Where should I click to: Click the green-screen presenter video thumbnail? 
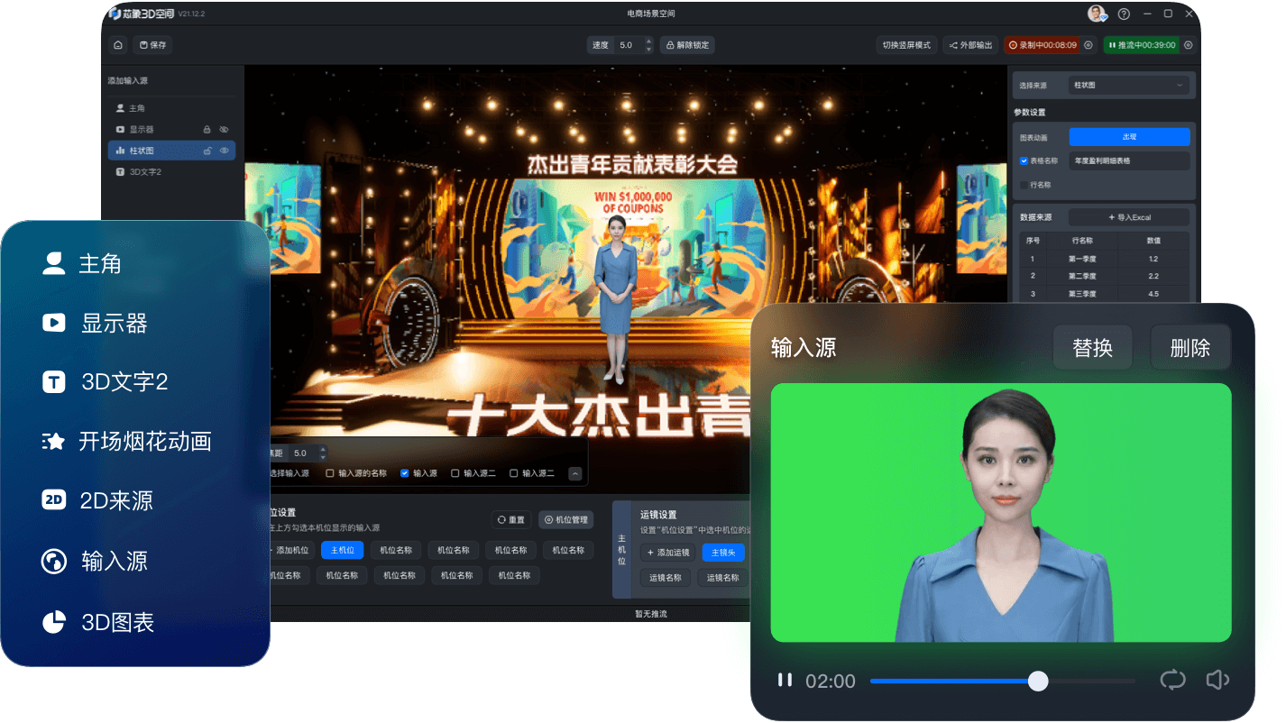click(x=1001, y=512)
